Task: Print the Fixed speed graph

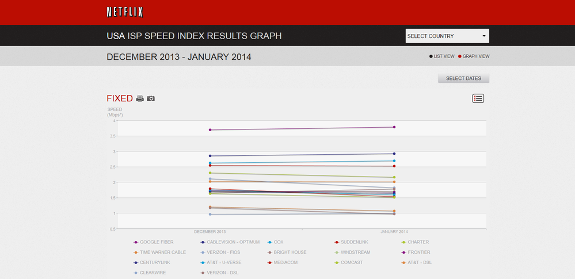Action: pos(140,98)
